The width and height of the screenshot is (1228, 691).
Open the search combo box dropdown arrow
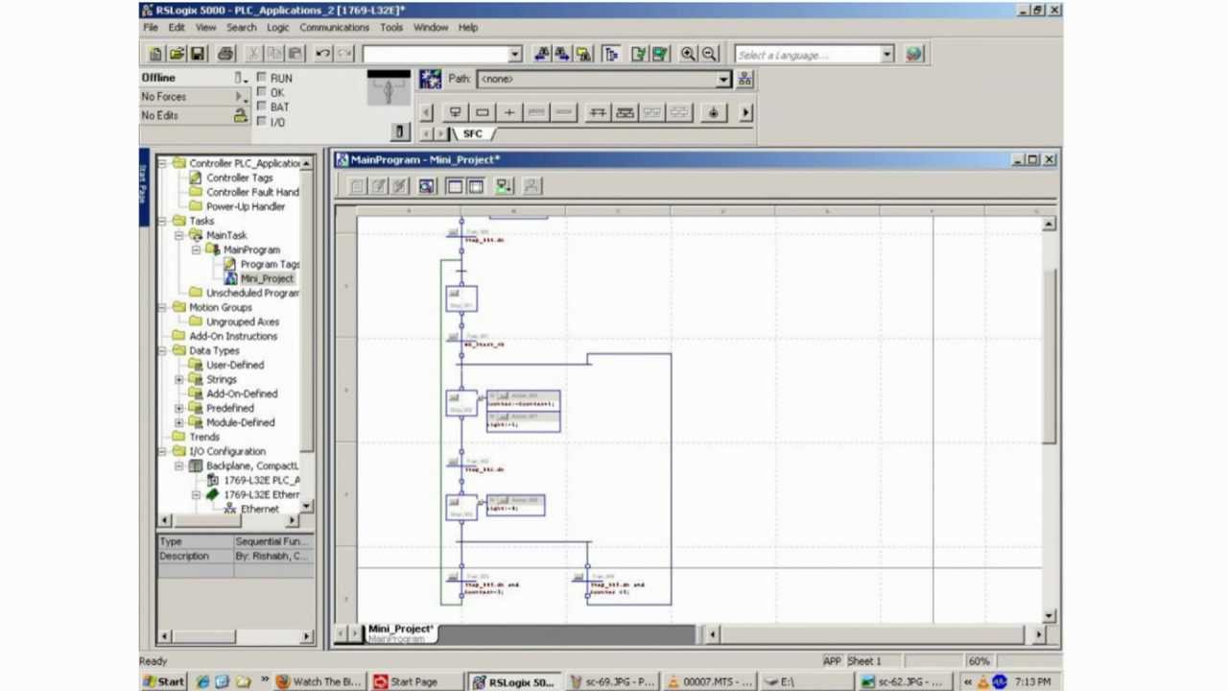(515, 55)
